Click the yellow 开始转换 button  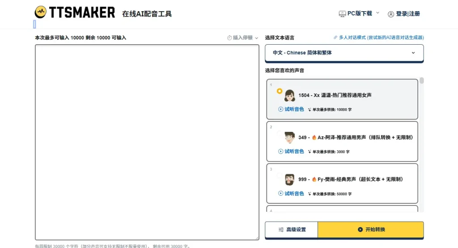click(x=371, y=230)
